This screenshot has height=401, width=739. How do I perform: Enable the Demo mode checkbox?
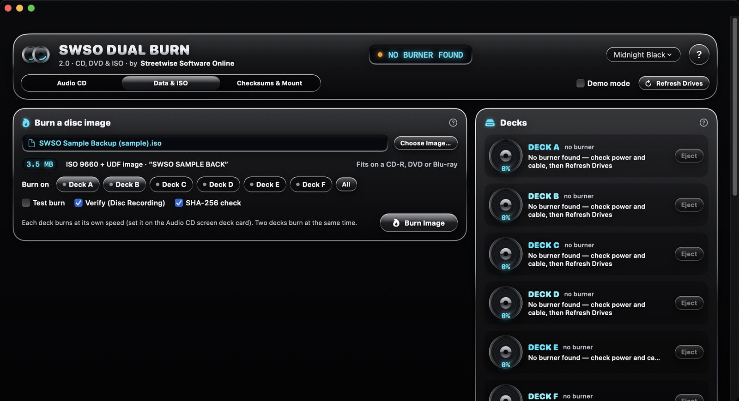(x=581, y=84)
